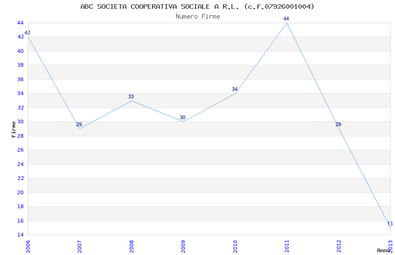Click the x-axis year label 2007
395x255 pixels.
pos(79,246)
